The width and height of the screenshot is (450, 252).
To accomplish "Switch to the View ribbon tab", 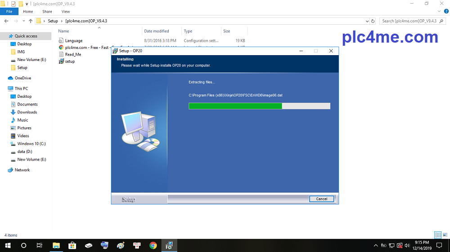I will [65, 12].
